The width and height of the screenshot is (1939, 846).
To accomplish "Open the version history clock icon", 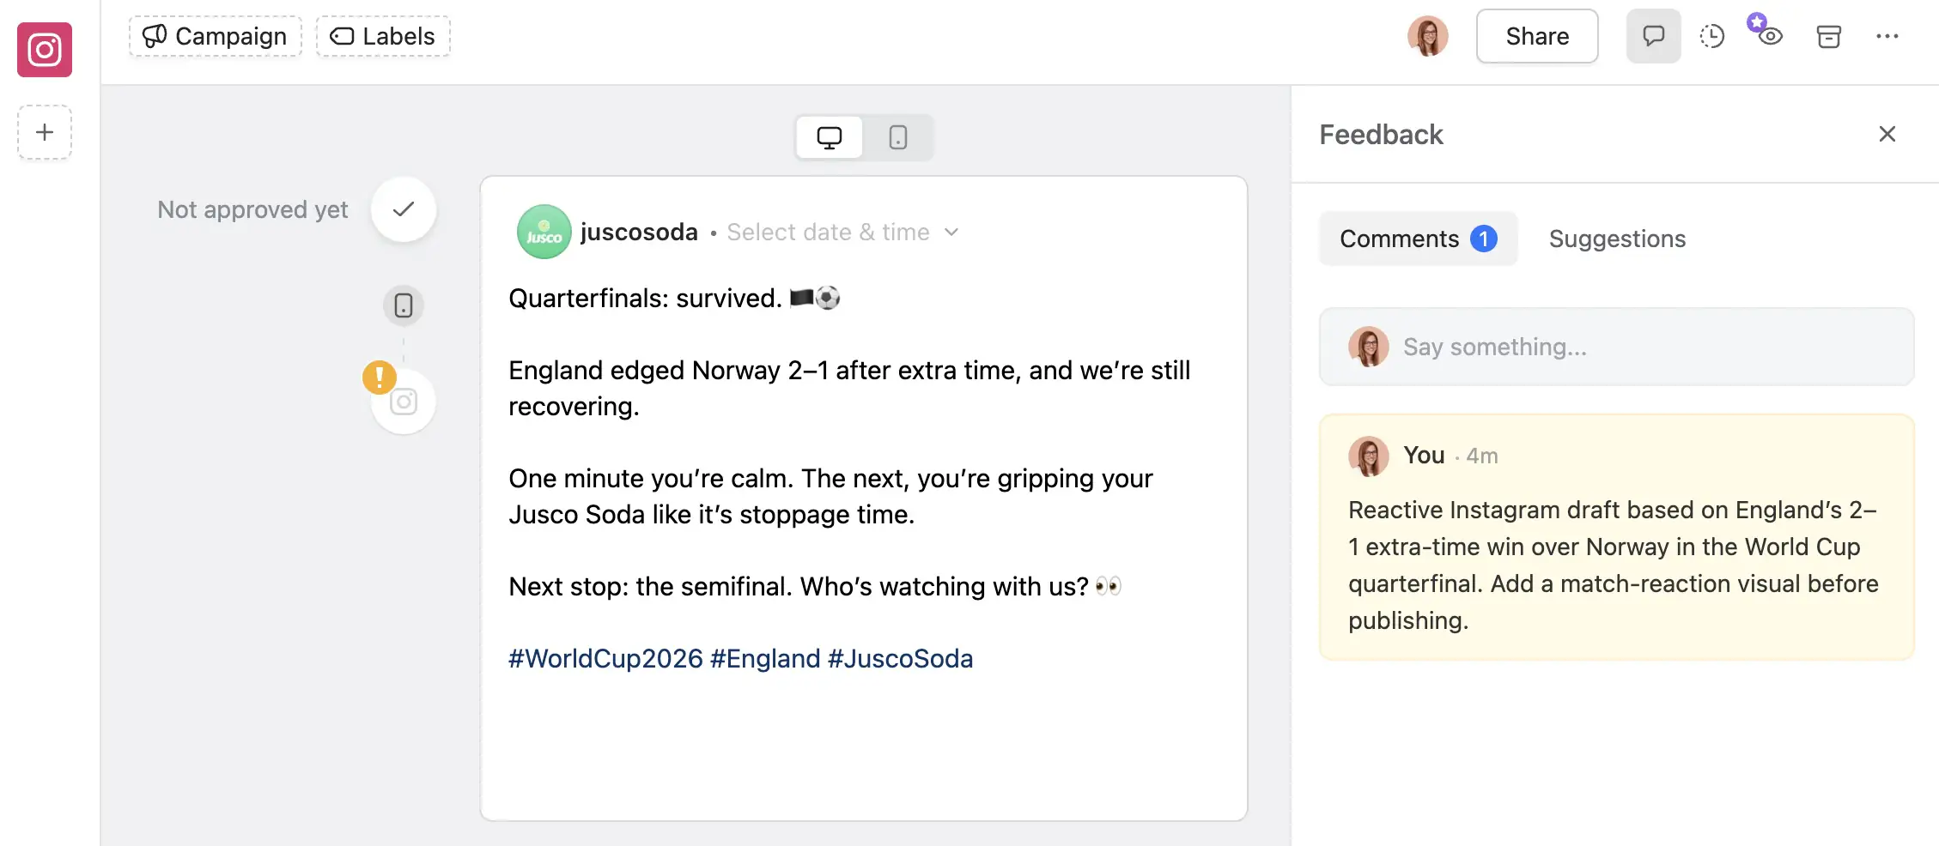I will coord(1711,36).
